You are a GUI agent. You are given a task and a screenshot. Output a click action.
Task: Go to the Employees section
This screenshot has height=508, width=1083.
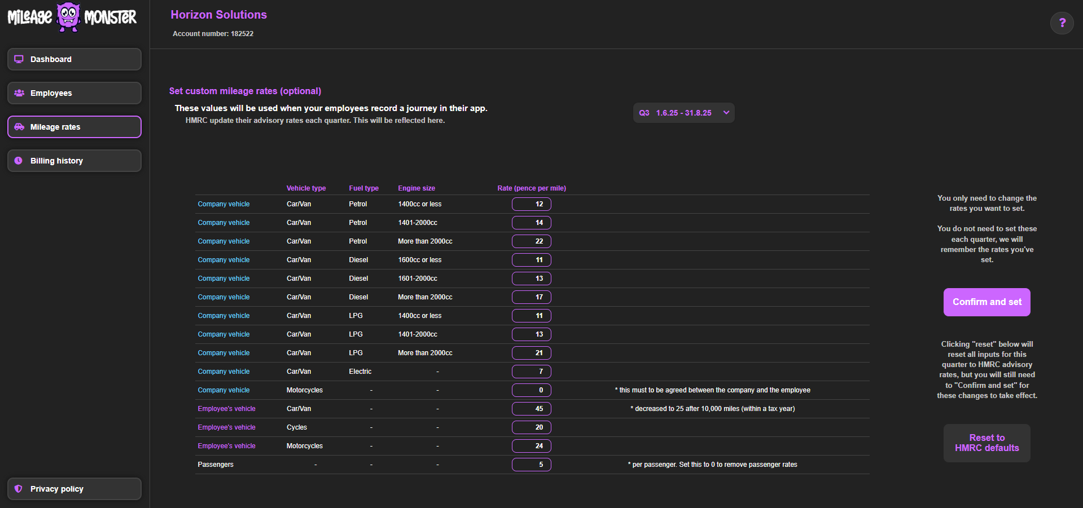point(74,93)
